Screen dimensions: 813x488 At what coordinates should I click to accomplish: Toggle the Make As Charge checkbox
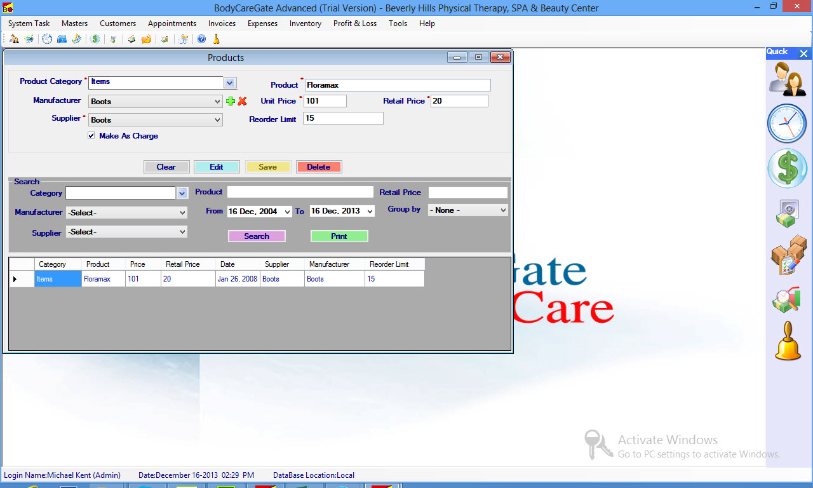(91, 136)
